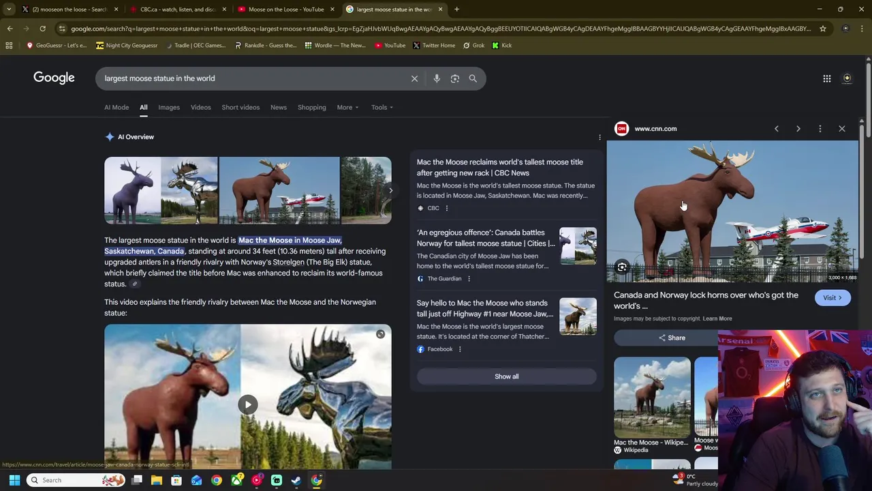Image resolution: width=872 pixels, height=491 pixels.
Task: Open the brown moose with jet thumbnail
Action: (x=279, y=190)
